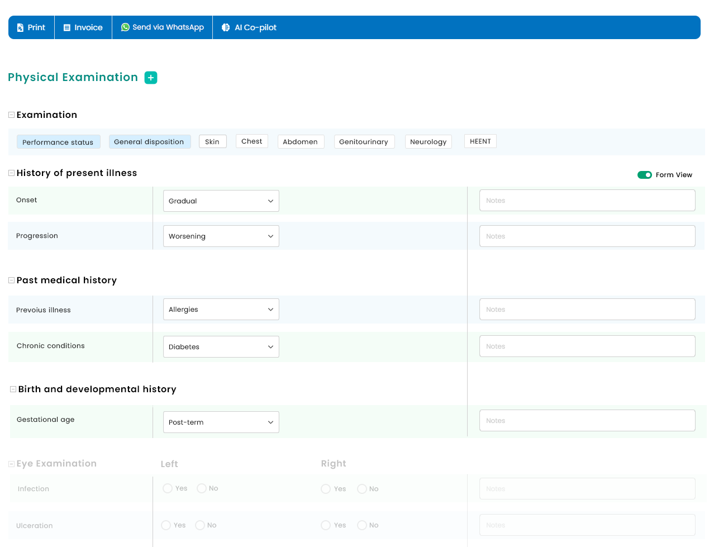709x547 pixels.
Task: Collapse the Eye Examination section
Action: tap(11, 464)
